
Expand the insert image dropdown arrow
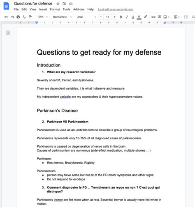point(169,17)
